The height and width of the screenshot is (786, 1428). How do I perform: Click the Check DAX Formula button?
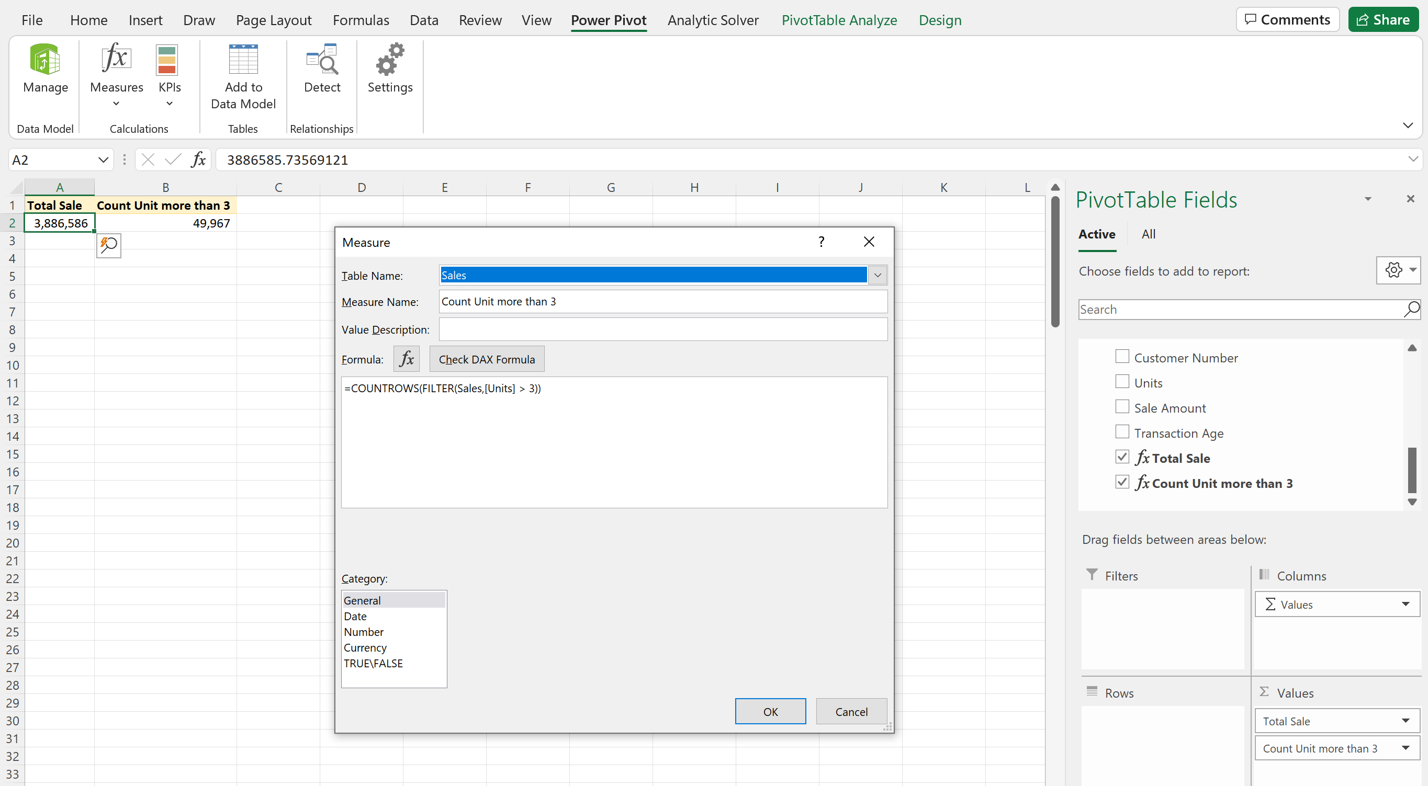486,359
